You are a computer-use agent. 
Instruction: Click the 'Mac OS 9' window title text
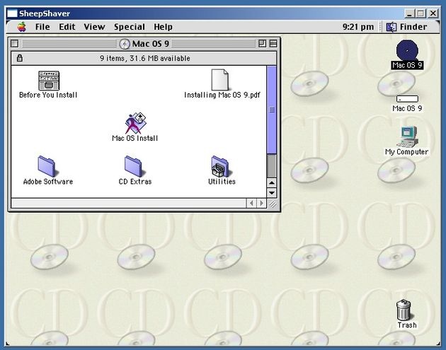[x=151, y=44]
